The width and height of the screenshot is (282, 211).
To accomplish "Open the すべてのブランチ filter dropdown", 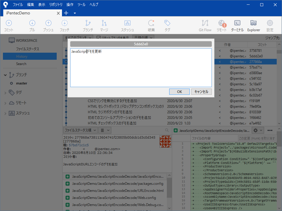I will pyautogui.click(x=78, y=37).
